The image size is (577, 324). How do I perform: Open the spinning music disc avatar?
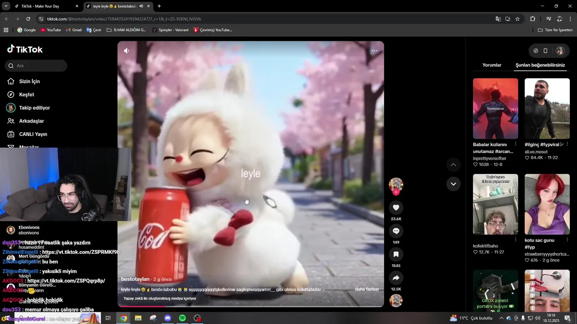[396, 300]
